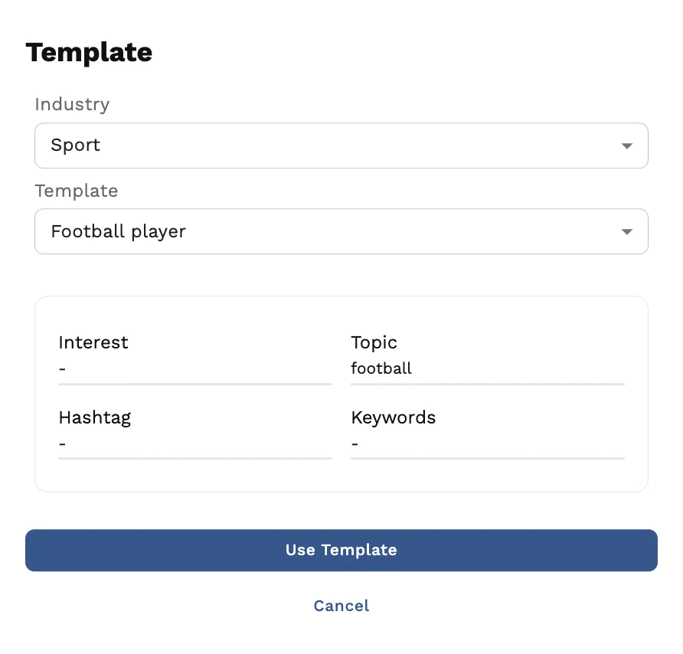Click the Topic label
This screenshot has height=654, width=683.
[374, 342]
